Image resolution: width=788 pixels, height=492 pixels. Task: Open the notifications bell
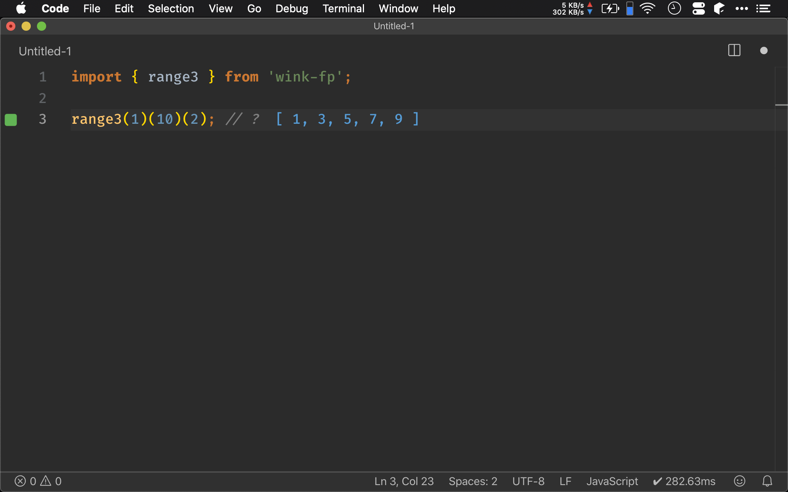click(767, 481)
